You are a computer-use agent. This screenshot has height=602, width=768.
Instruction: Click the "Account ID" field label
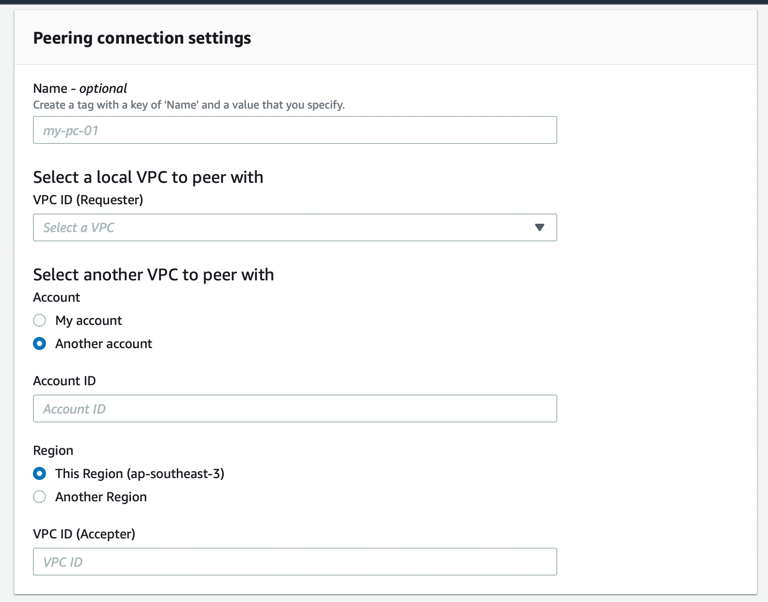[x=65, y=381]
